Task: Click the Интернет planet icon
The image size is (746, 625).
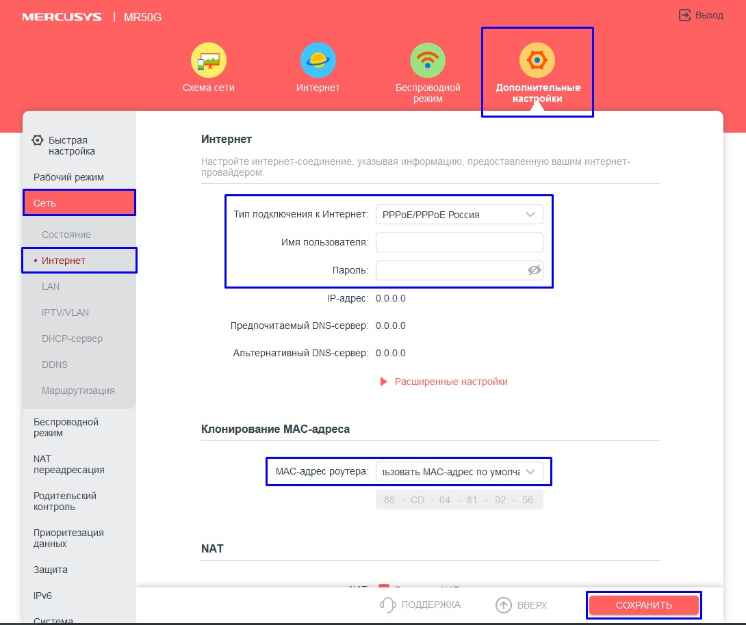Action: click(318, 60)
